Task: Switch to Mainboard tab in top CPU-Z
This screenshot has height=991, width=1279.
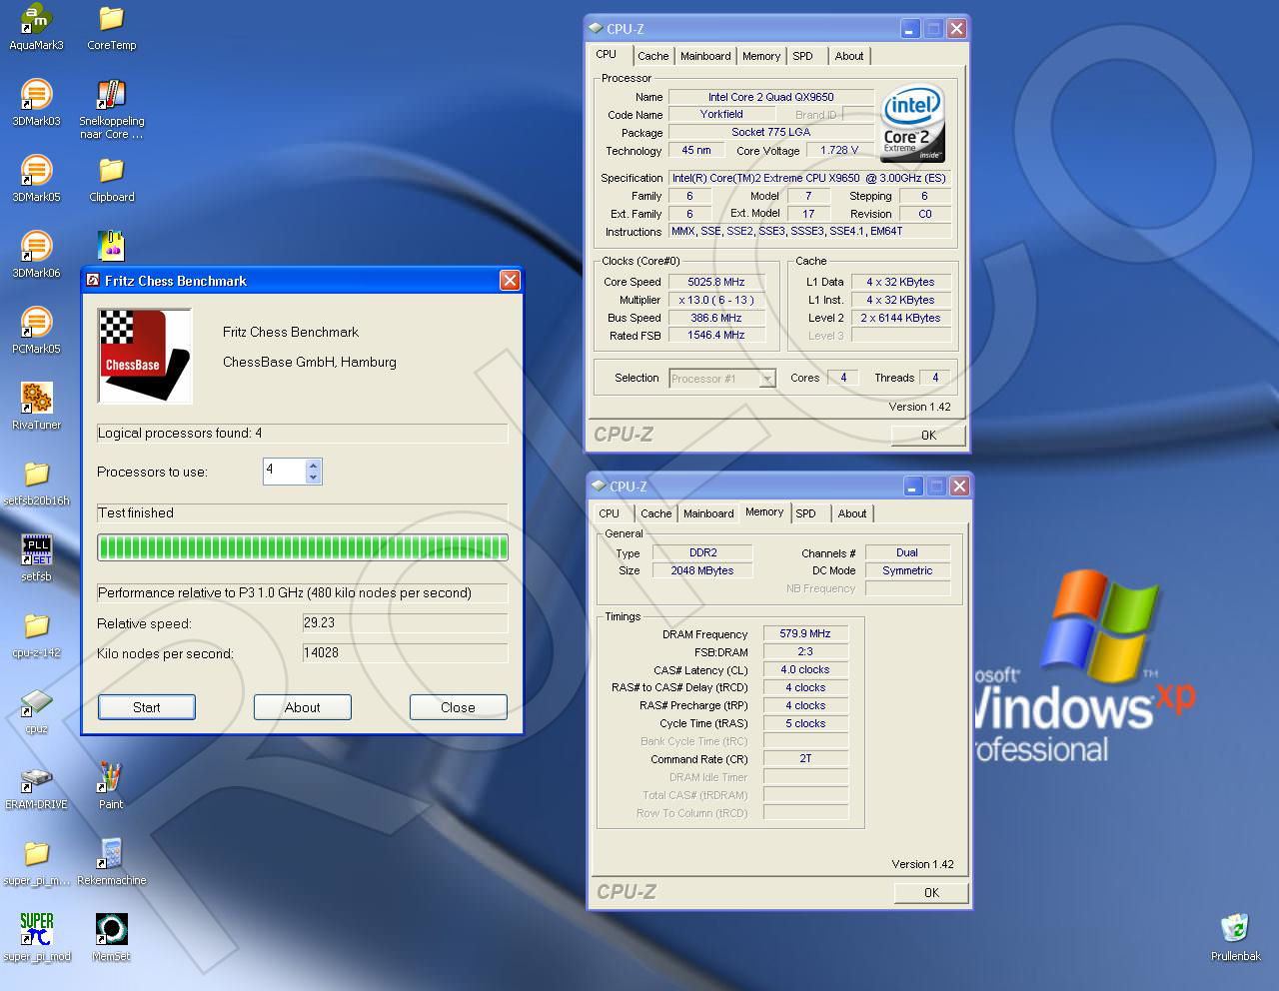Action: pyautogui.click(x=705, y=56)
